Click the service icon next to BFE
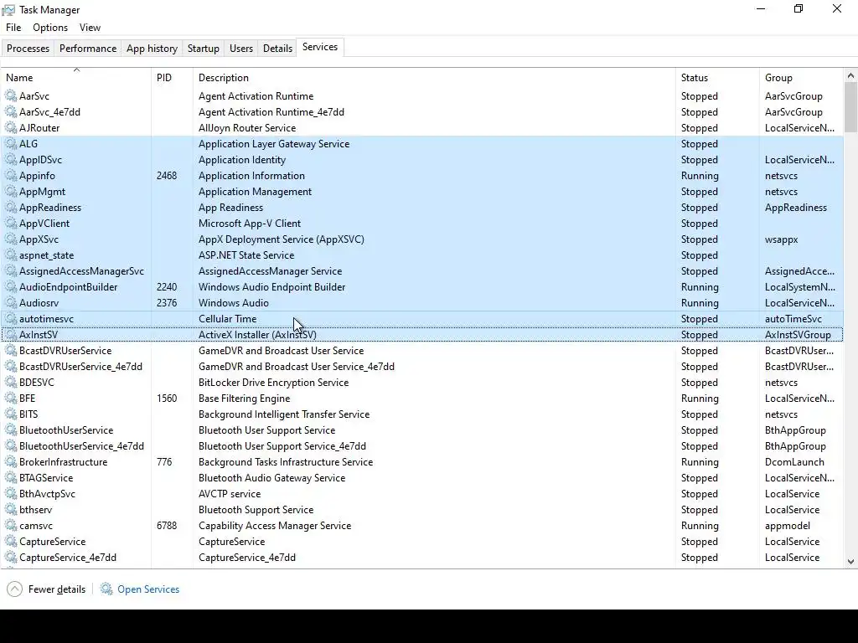Image resolution: width=858 pixels, height=643 pixels. [x=11, y=398]
